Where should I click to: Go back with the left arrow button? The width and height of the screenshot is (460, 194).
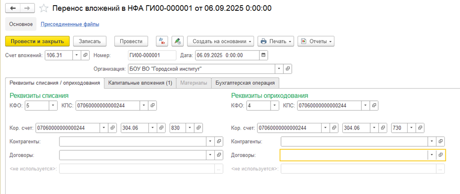pyautogui.click(x=13, y=8)
